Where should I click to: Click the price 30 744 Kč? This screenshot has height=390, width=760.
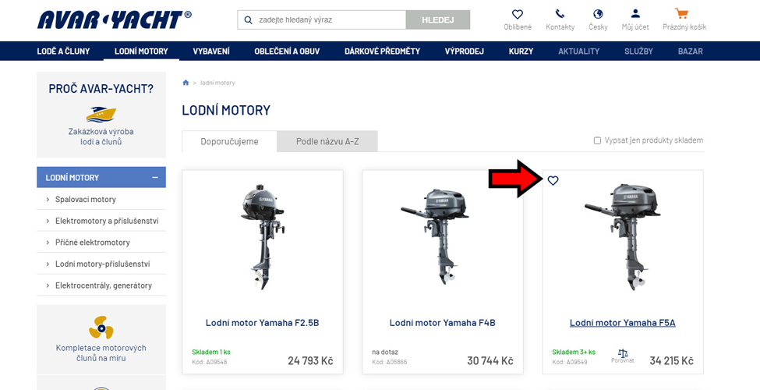pos(490,361)
